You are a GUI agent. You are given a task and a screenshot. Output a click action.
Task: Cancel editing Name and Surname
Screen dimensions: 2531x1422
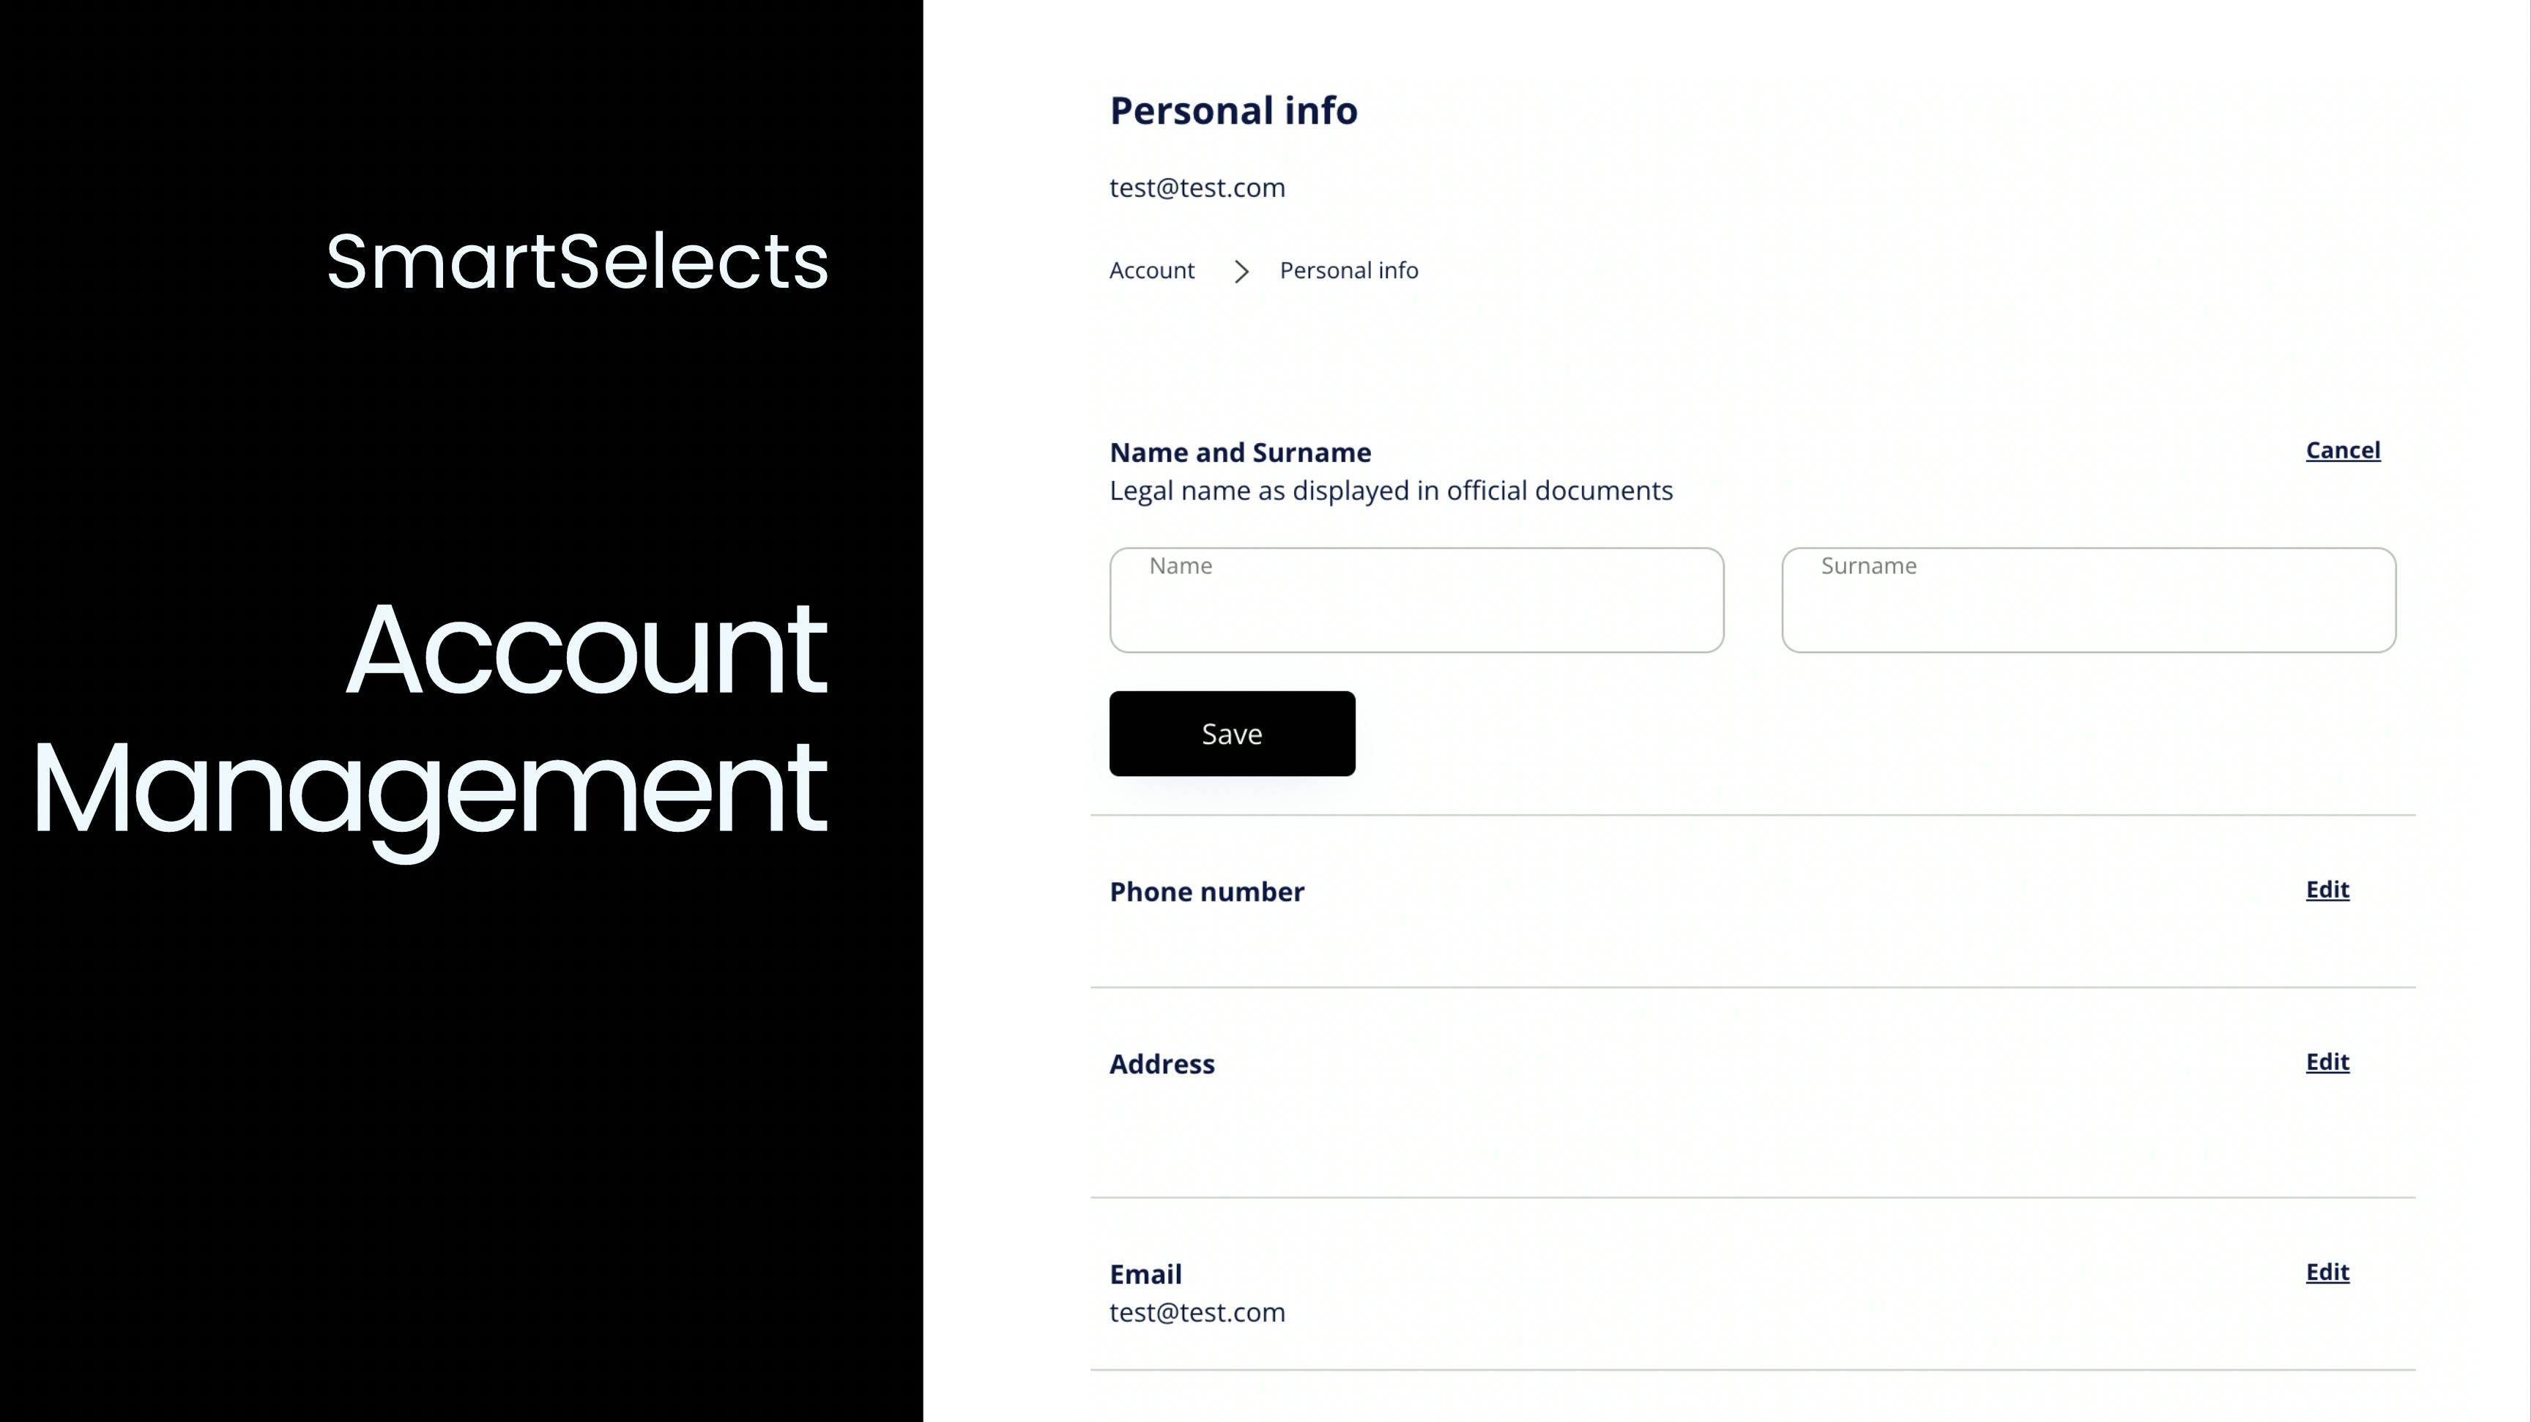click(2342, 451)
